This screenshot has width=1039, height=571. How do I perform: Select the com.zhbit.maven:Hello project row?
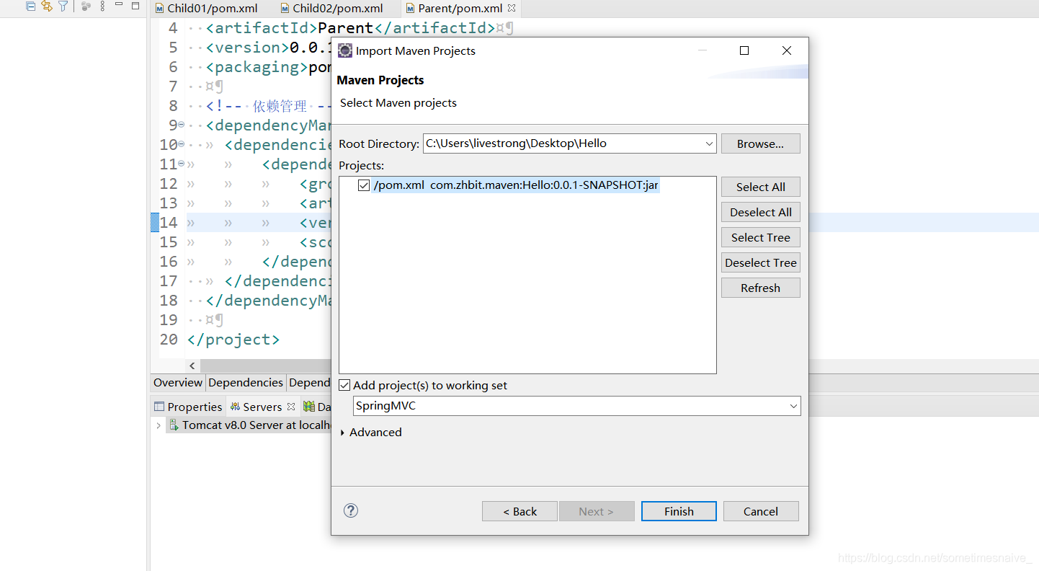[516, 185]
